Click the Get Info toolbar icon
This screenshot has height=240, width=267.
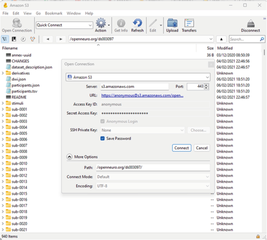click(121, 23)
